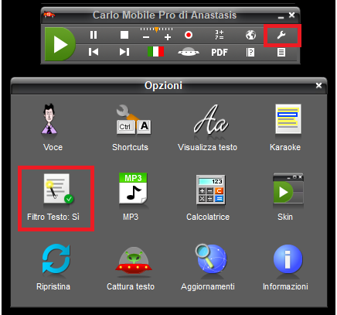Click the UFO text capture toolbar icon
This screenshot has height=315, width=337.
click(x=189, y=52)
